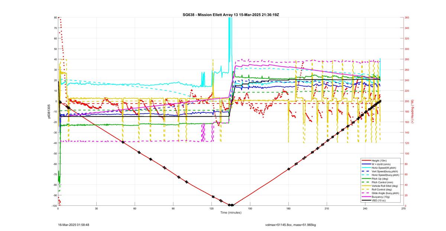
Task: Click the right axis tick label '160'
Action: [407, 122]
